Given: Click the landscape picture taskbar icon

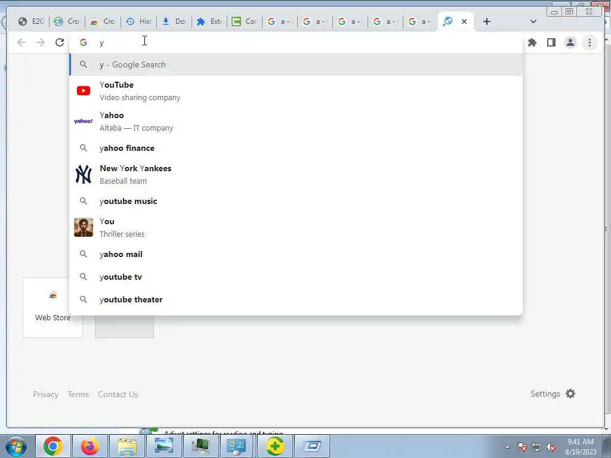Looking at the screenshot, I should (x=164, y=446).
